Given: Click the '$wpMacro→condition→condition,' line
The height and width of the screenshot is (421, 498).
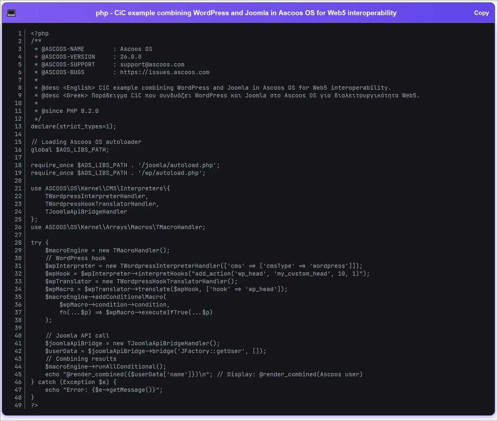Looking at the screenshot, I should coord(115,305).
